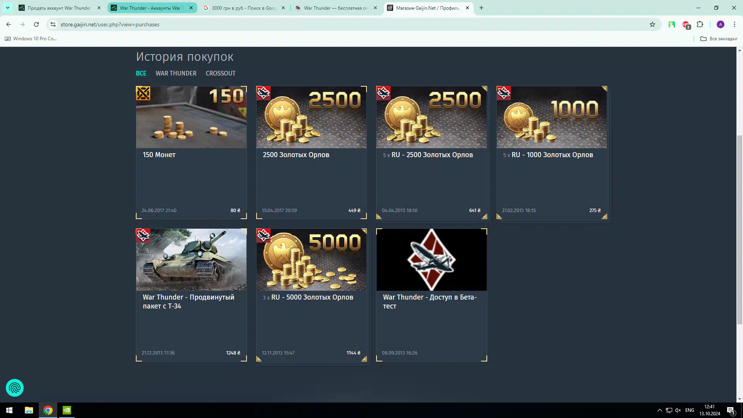The height and width of the screenshot is (418, 743).
Task: Bookmark this page with the star icon
Action: 652,24
